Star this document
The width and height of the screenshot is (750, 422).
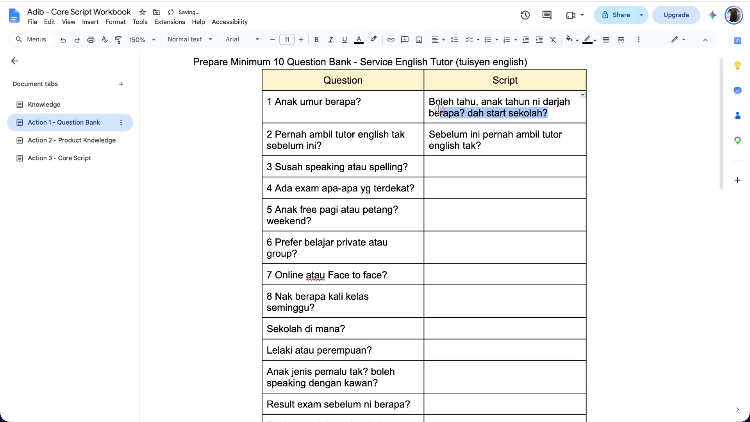click(x=143, y=12)
